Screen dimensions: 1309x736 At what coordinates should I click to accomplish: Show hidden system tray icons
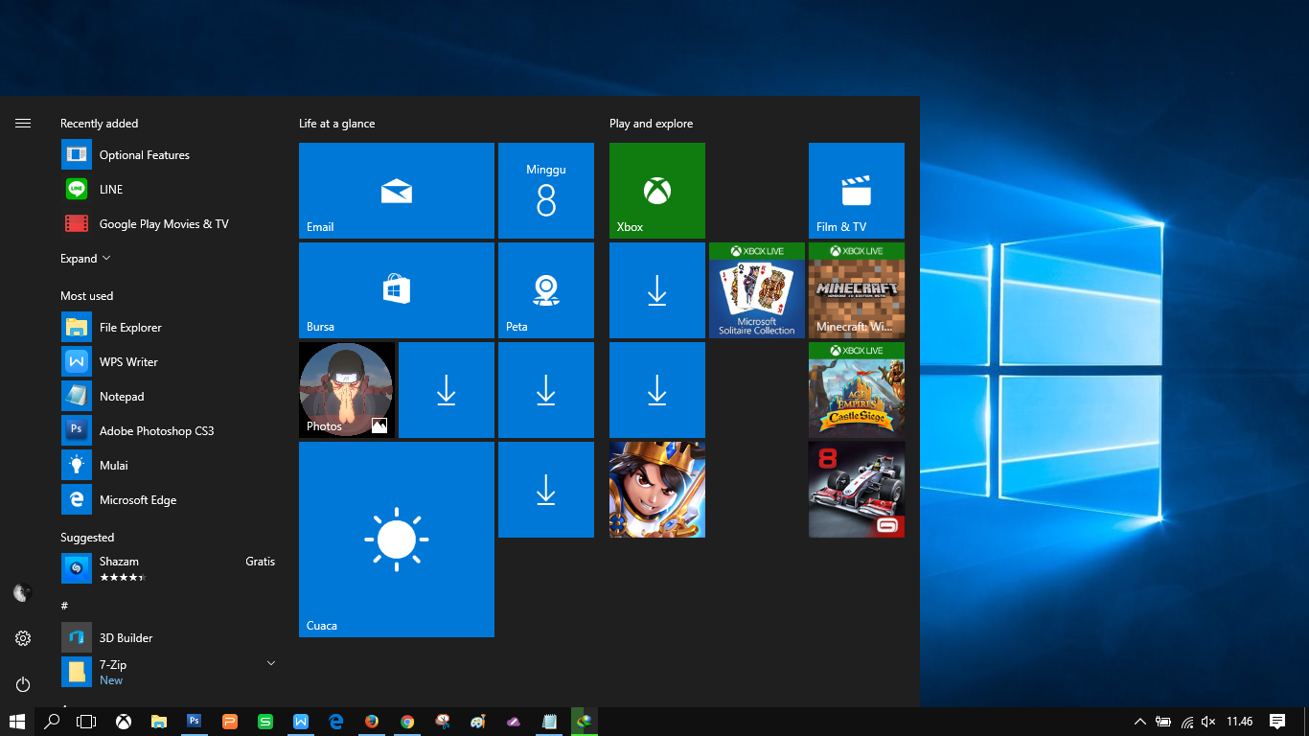point(1140,722)
